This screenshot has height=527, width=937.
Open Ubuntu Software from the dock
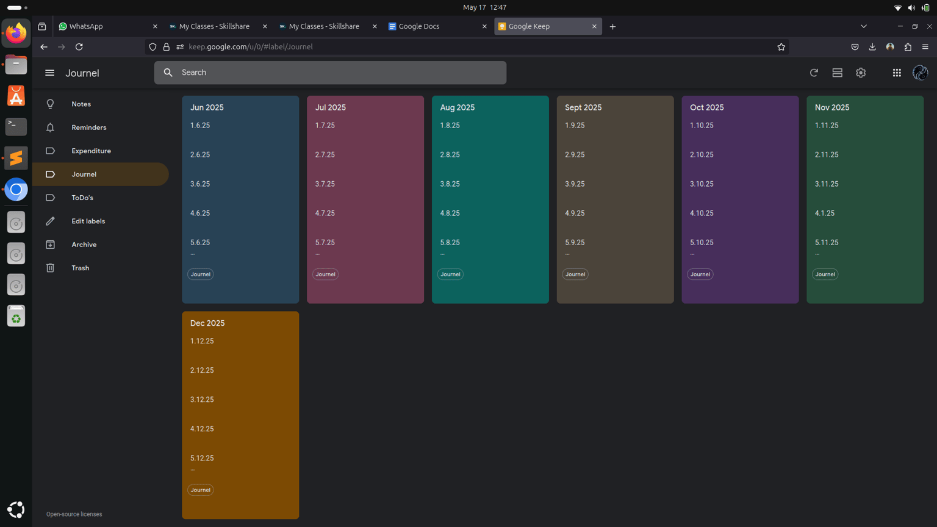click(x=16, y=95)
